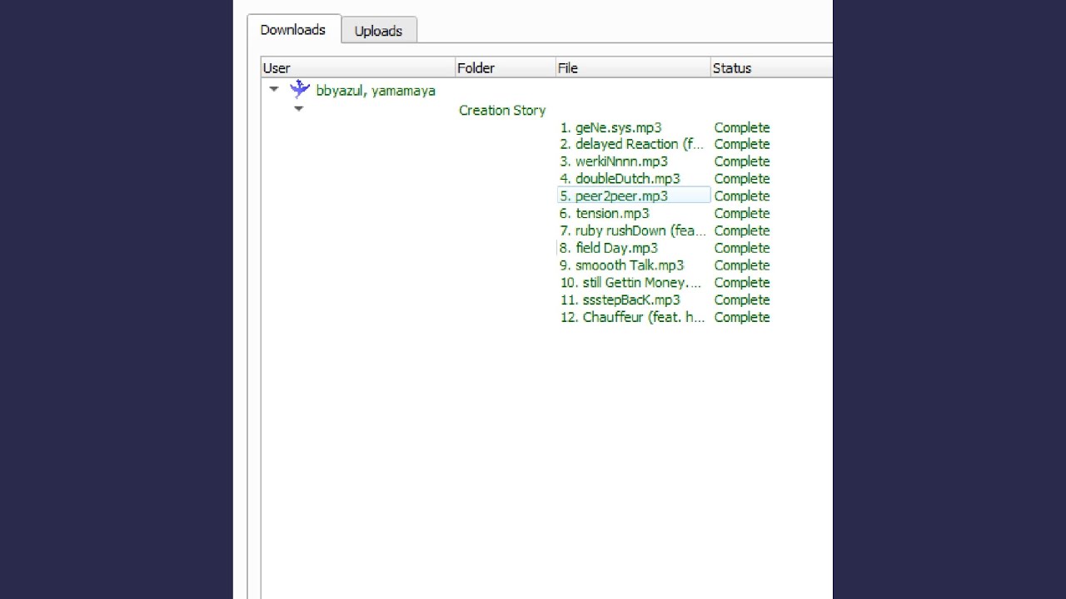
Task: Click Complete status of werkiNnnn.mp3
Action: pos(742,161)
